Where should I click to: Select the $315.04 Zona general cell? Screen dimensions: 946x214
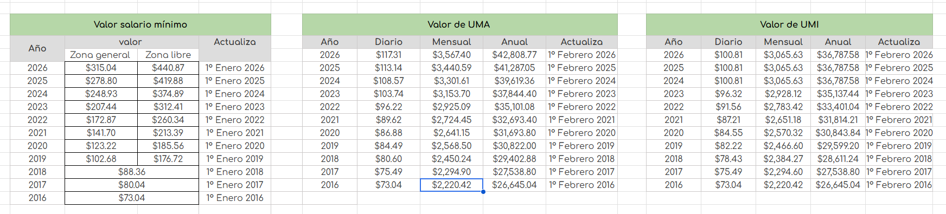click(101, 68)
